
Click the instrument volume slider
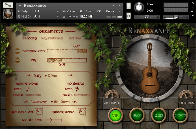click(x=176, y=17)
